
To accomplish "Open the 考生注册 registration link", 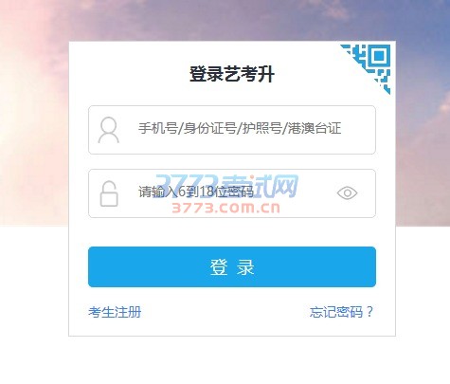I will (x=115, y=312).
